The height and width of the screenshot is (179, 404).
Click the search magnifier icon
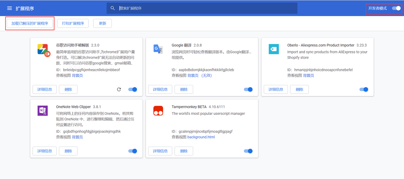pos(113,8)
